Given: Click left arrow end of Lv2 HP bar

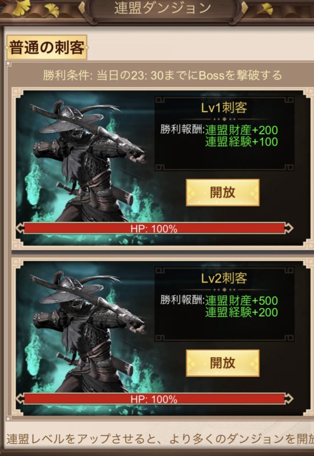Looking at the screenshot, I should click(20, 399).
